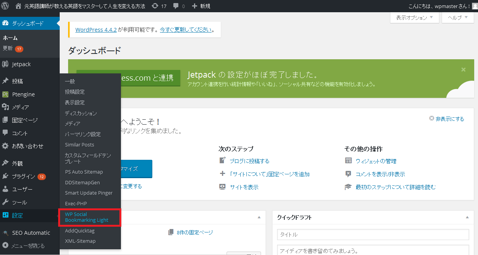Click the 設定 sliders icon
This screenshot has height=255, width=478.
[5, 215]
